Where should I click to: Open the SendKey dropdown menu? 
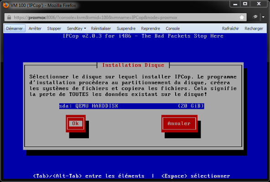pyautogui.click(x=76, y=28)
